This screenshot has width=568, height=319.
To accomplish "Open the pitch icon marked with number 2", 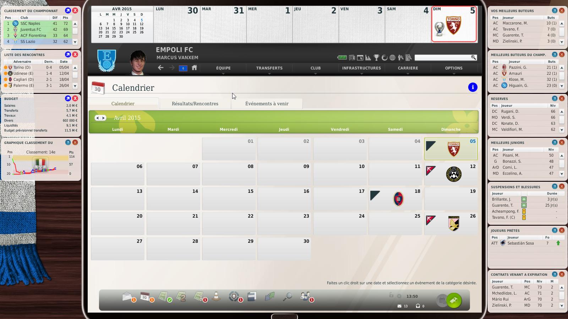I will (181, 296).
